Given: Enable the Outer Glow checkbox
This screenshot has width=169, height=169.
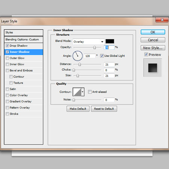Looking at the screenshot, I should [8, 58].
